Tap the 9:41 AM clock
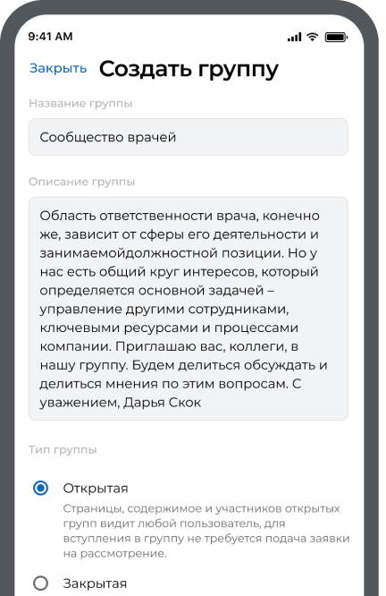 pos(50,37)
